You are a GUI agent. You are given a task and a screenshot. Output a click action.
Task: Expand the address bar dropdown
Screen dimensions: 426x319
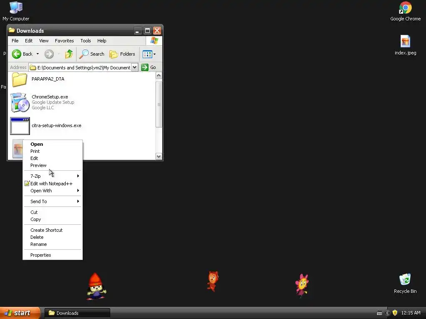click(134, 67)
